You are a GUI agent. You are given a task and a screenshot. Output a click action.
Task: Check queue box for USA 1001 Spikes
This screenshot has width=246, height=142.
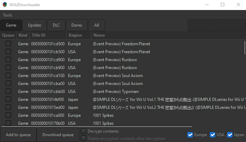8,123
